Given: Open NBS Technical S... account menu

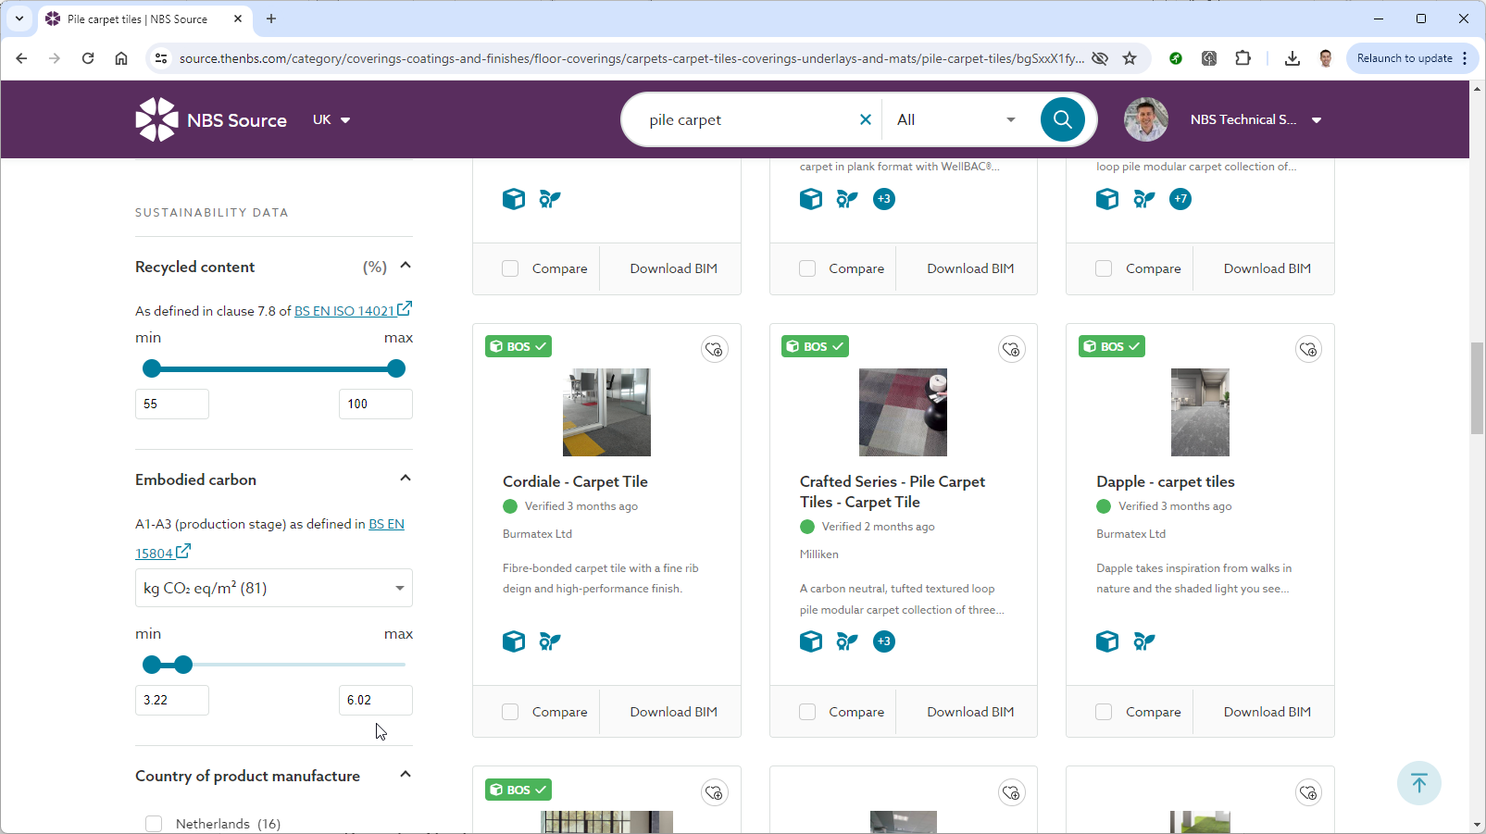Looking at the screenshot, I should (1255, 119).
